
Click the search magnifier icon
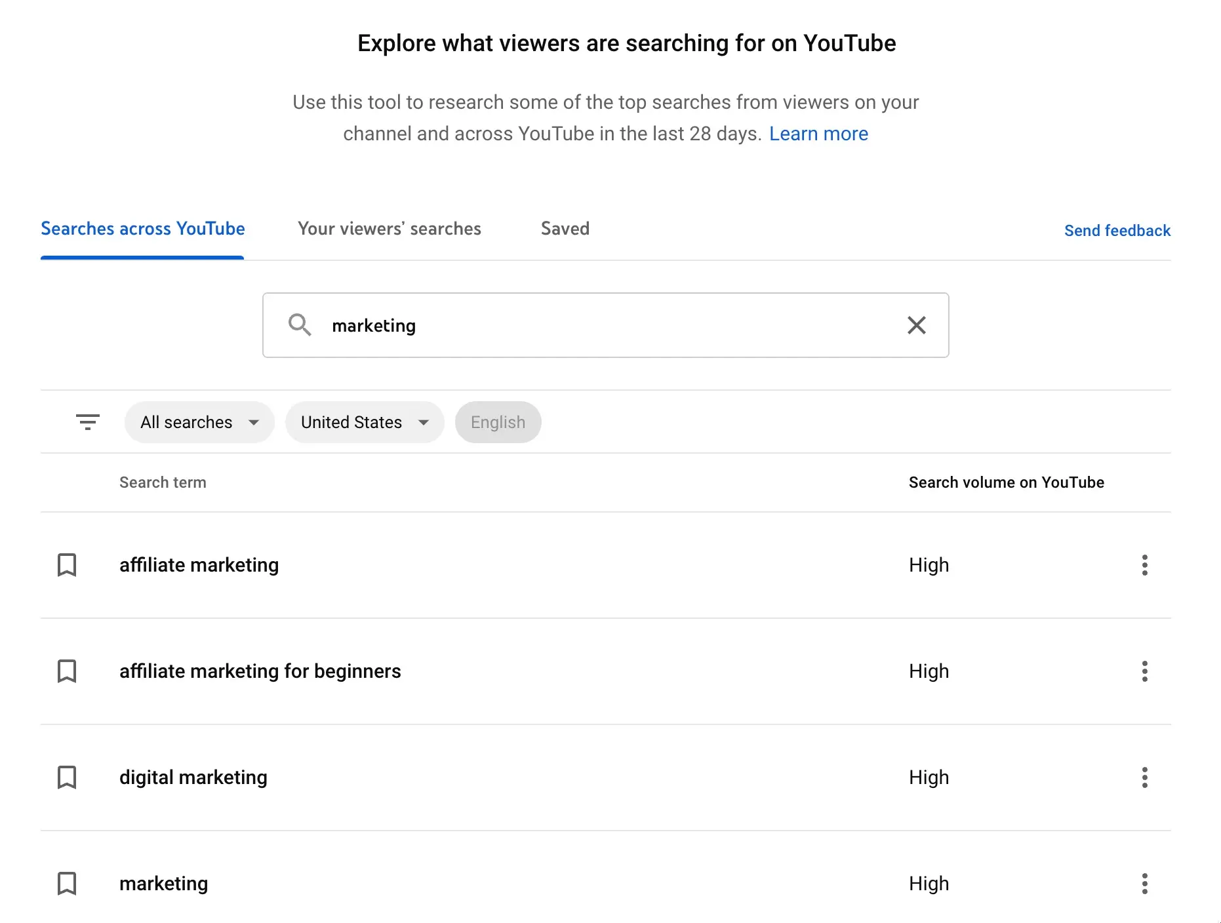[x=300, y=325]
